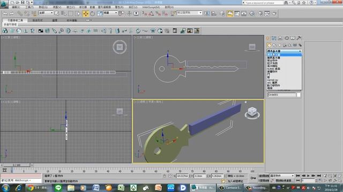The width and height of the screenshot is (343, 192).
Task: Choose the highlighted first dropdown list entry
Action: coord(284,54)
